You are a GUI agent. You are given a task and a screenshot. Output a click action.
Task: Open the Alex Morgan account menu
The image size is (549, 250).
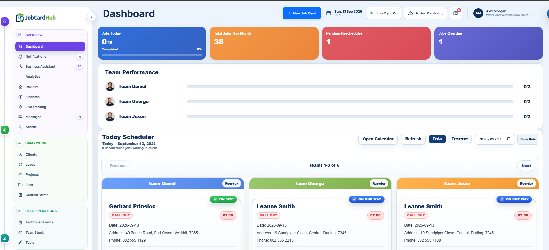(505, 13)
